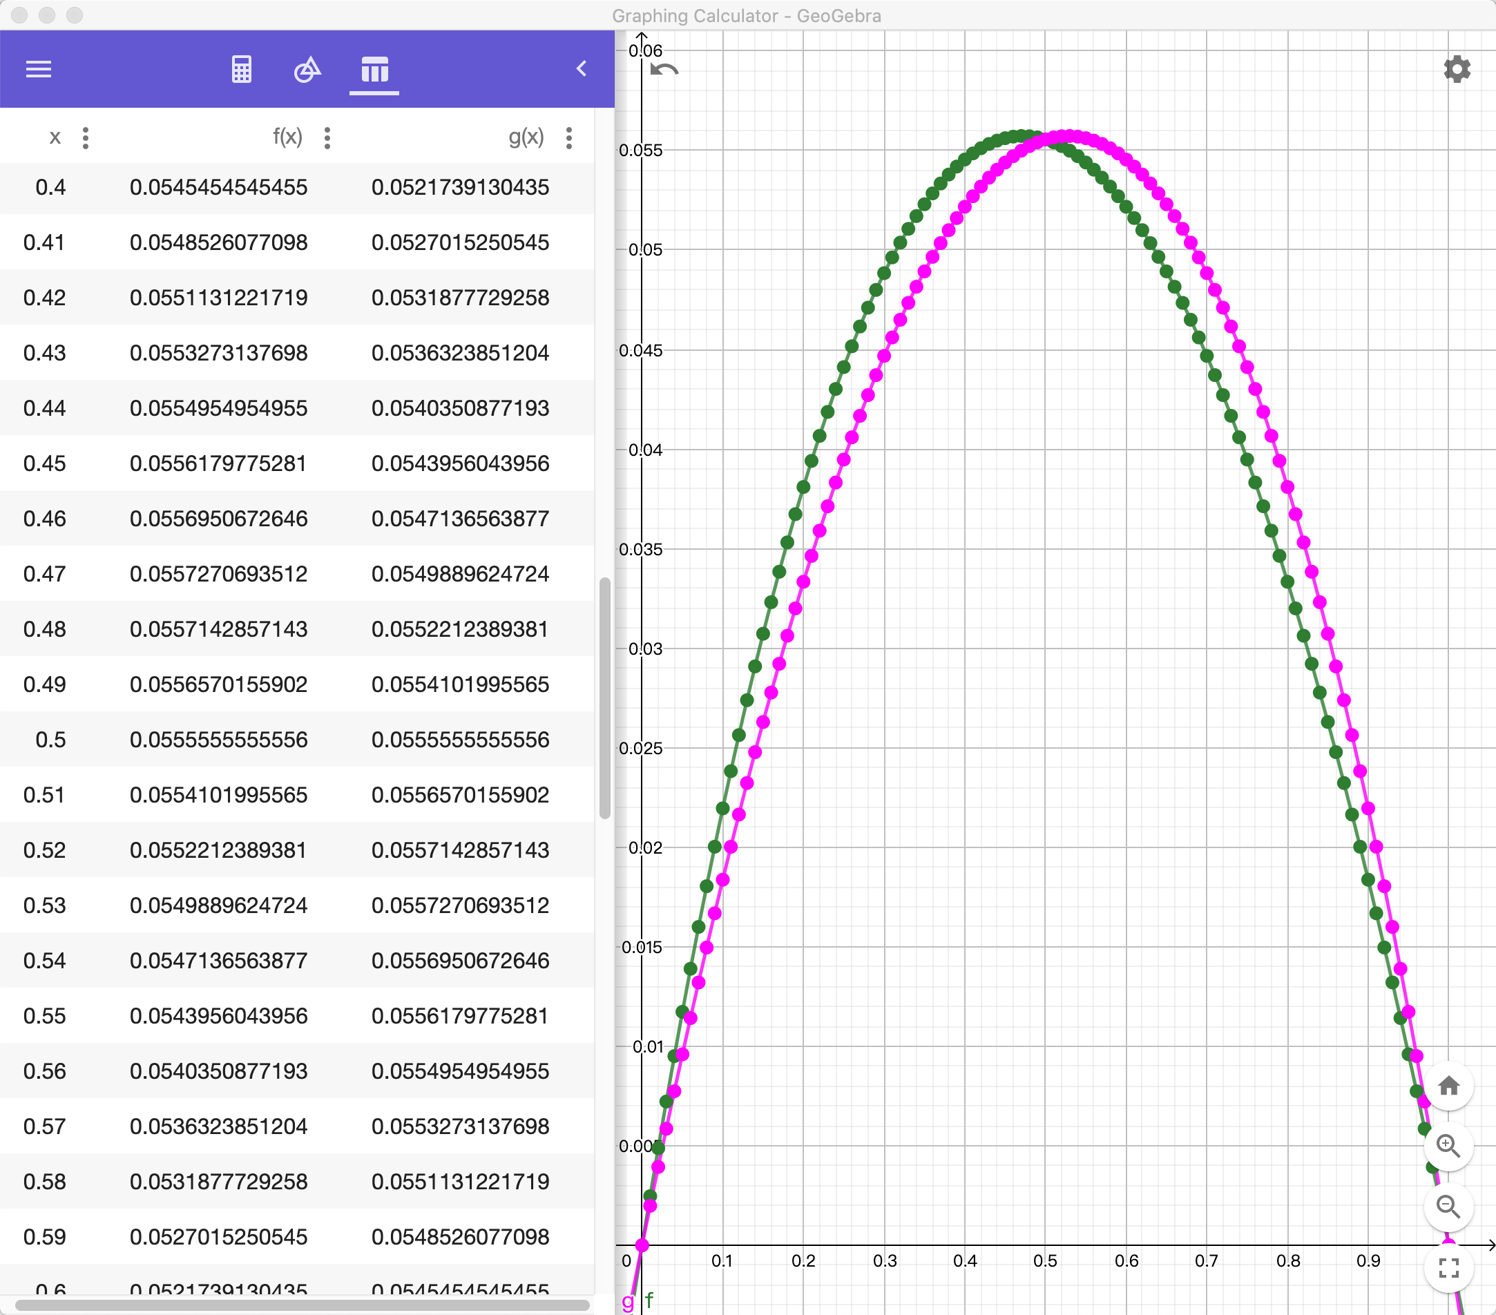
Task: Select x cell with value 0.43
Action: tap(45, 353)
